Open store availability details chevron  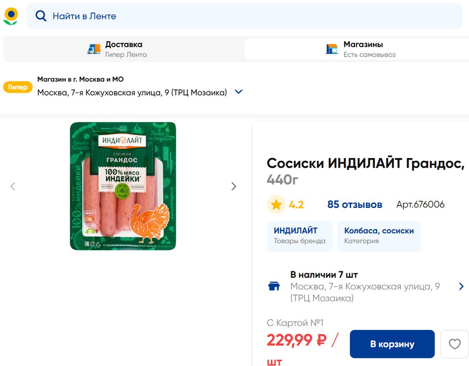(461, 286)
